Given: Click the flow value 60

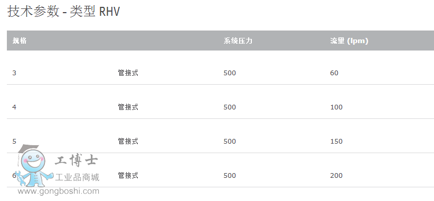Looking at the screenshot, I should (x=334, y=73).
